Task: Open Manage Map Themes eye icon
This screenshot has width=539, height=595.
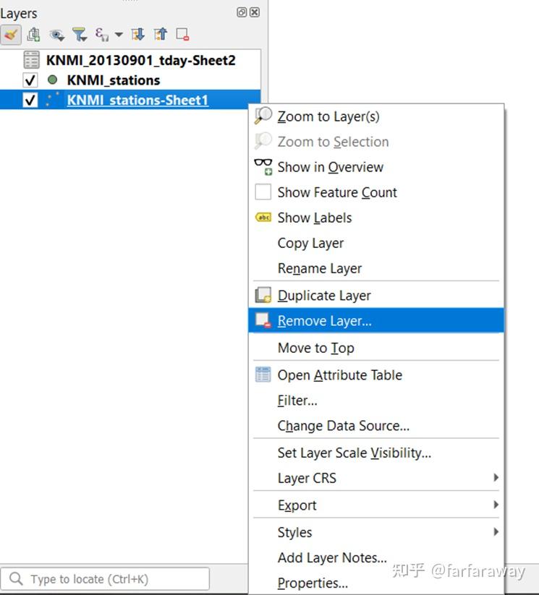Action: pos(56,34)
